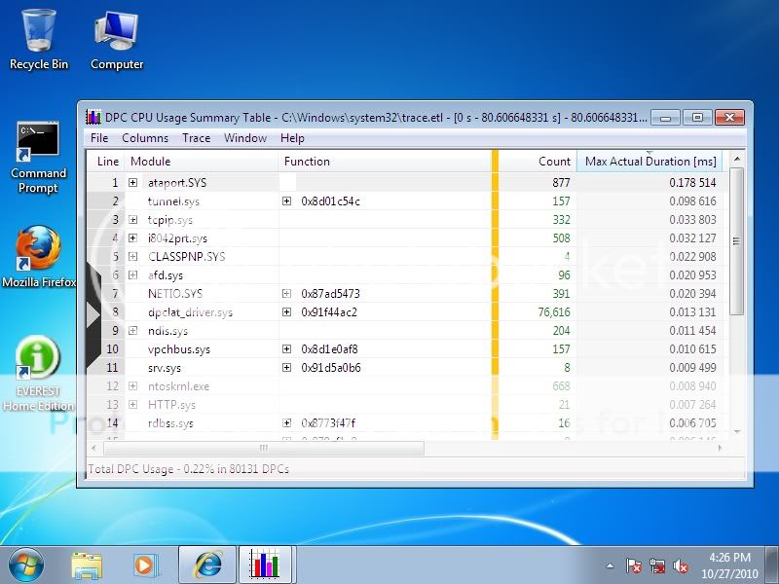The width and height of the screenshot is (779, 584).
Task: Expand the NETIO.SYS function 0x87ad5473
Action: point(286,294)
